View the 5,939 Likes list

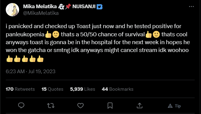82,89
